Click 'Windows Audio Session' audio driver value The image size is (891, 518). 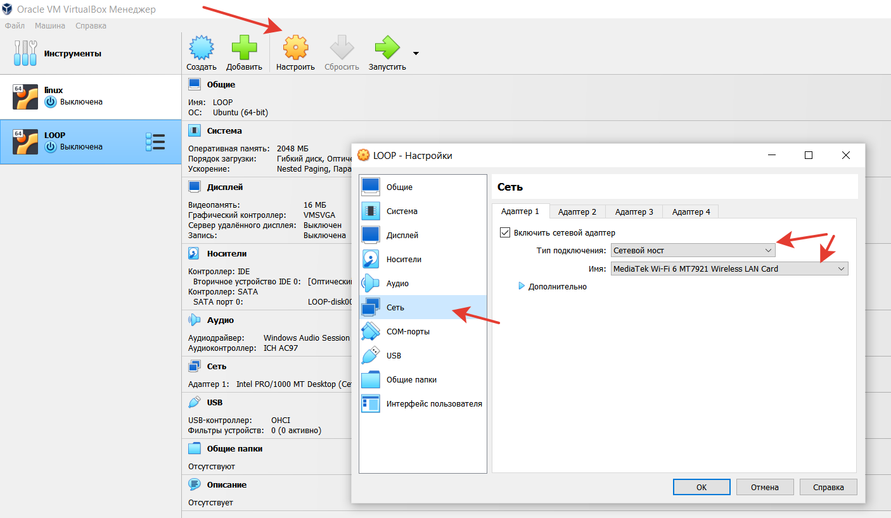pos(307,338)
